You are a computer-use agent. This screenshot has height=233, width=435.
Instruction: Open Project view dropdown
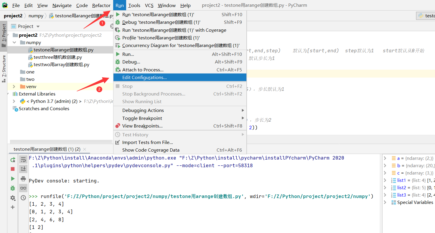pos(38,26)
